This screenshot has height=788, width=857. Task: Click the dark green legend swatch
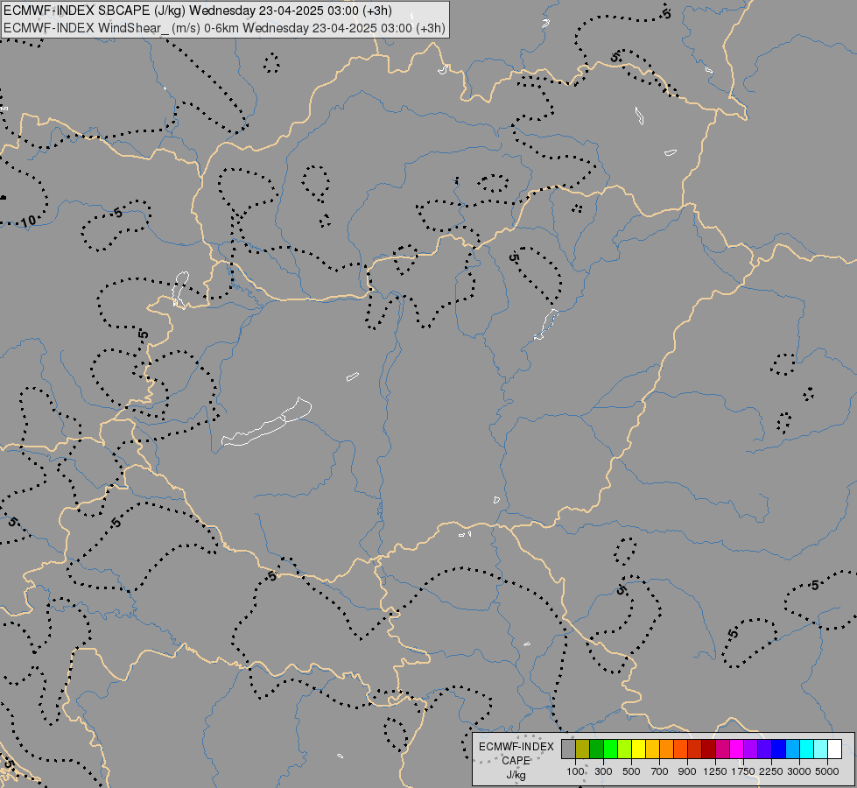click(596, 749)
